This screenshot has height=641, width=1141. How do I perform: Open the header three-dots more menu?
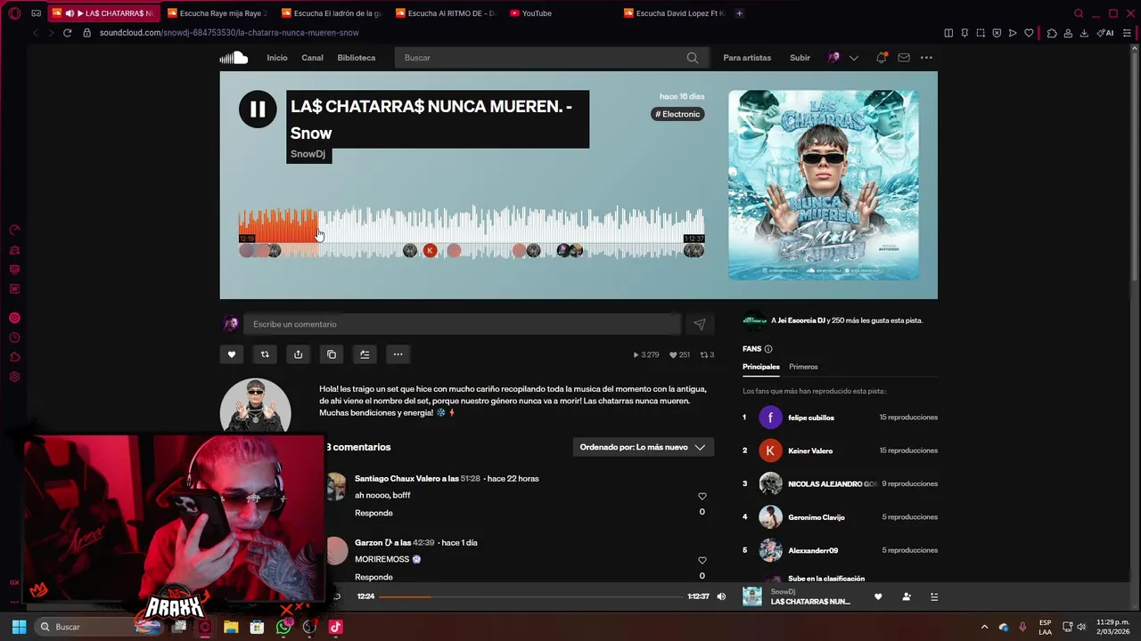click(x=926, y=58)
